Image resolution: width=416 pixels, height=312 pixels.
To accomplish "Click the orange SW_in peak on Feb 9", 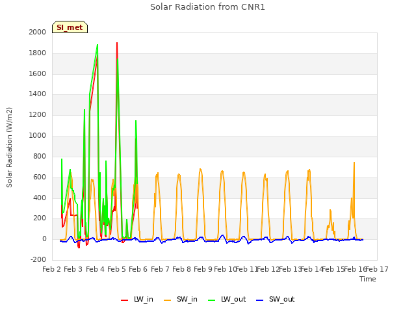I will 200,169.
